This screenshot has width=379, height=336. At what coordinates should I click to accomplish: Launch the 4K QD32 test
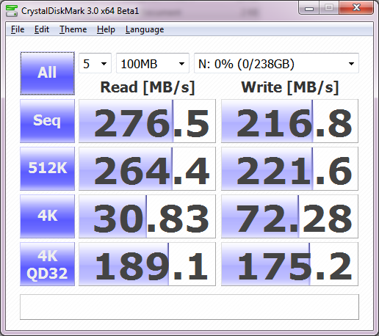[x=47, y=264]
